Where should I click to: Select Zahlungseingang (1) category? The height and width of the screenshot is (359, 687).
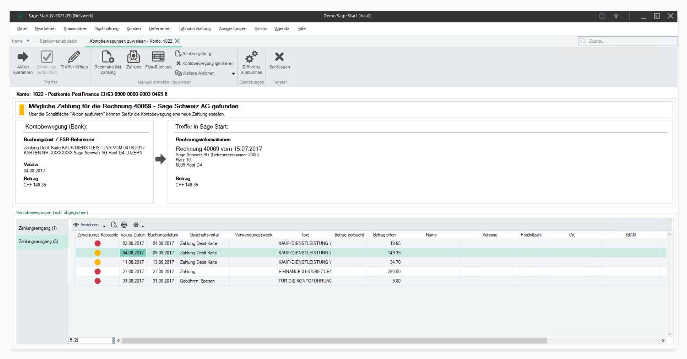click(x=38, y=228)
